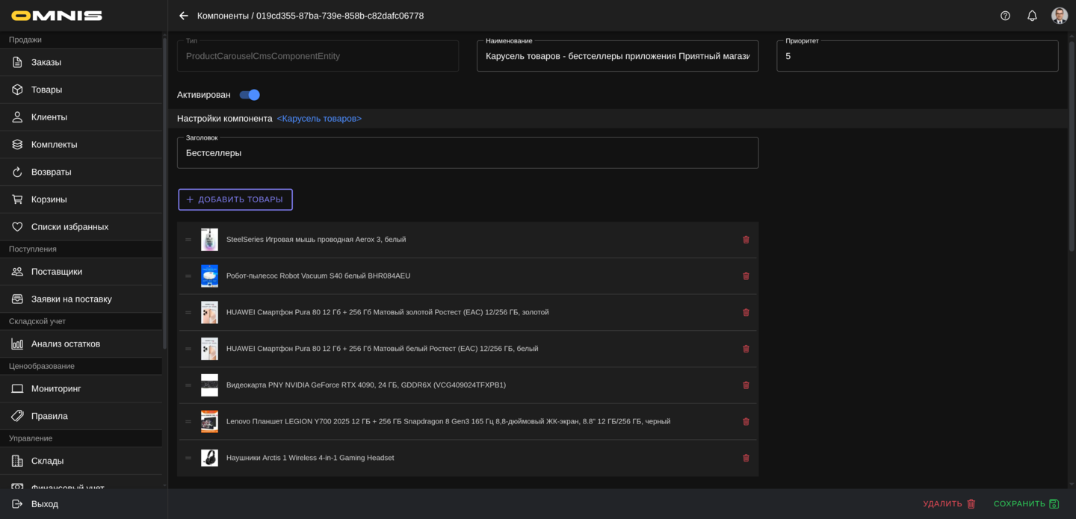Delete Наушники Arctis 1 Wireless trash icon

click(746, 458)
